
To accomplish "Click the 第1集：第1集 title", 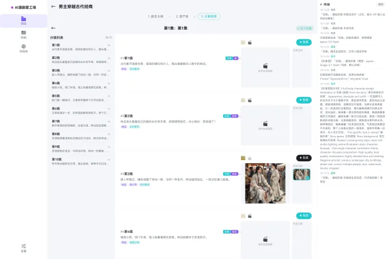I will 175,29.
